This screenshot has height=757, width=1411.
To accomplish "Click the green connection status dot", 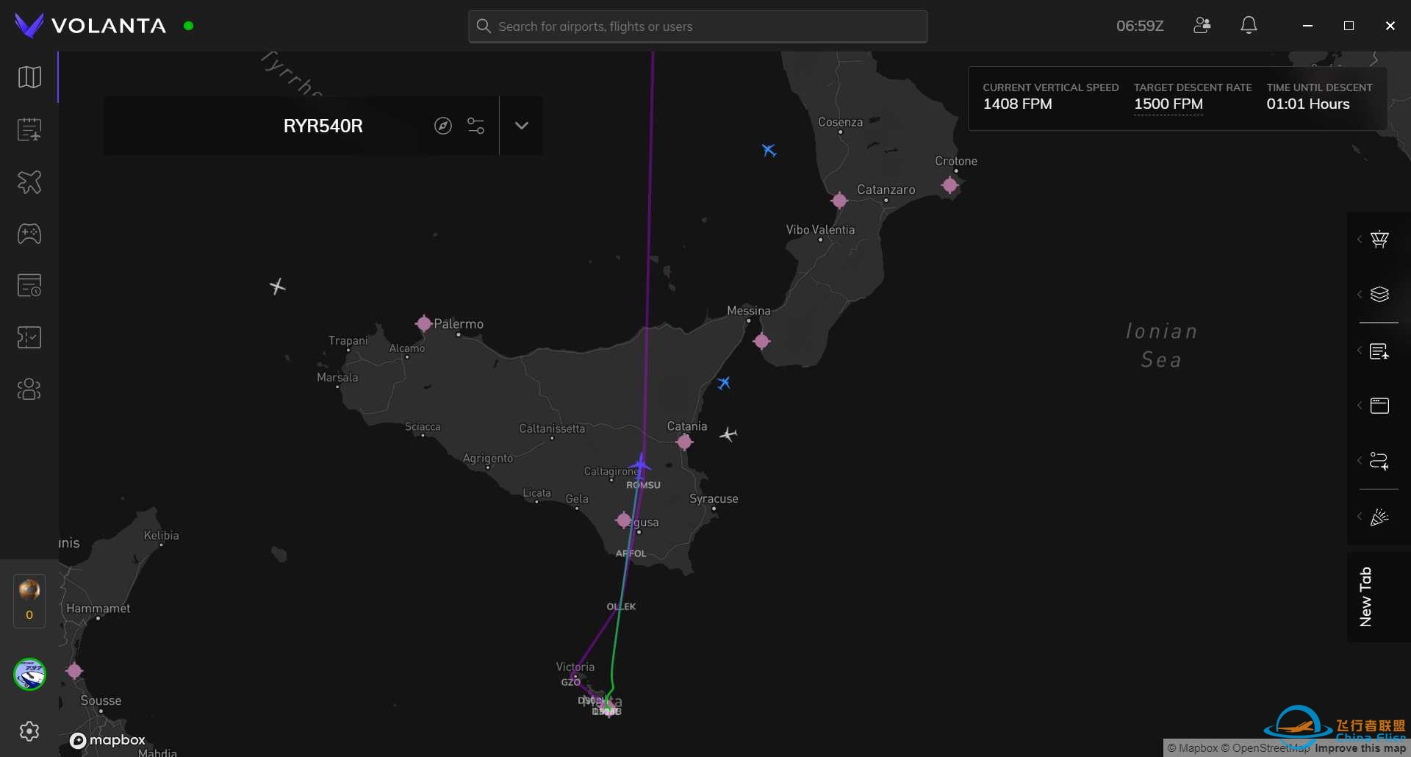I will point(189,26).
